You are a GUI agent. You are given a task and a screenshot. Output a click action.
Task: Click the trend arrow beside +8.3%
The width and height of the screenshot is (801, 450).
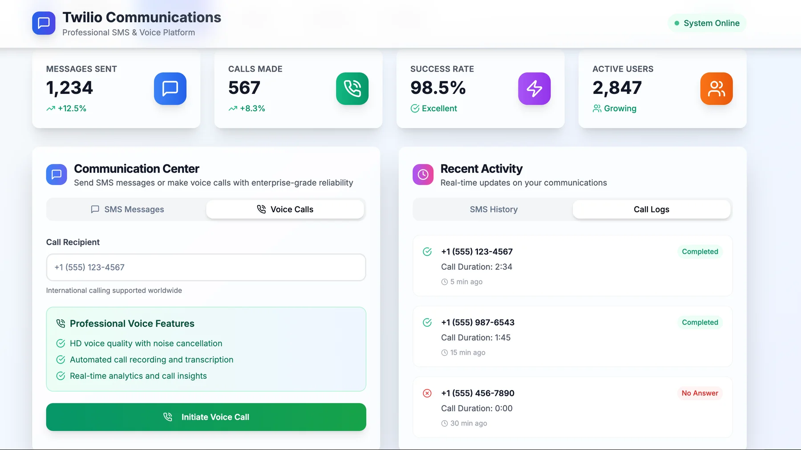(x=233, y=109)
